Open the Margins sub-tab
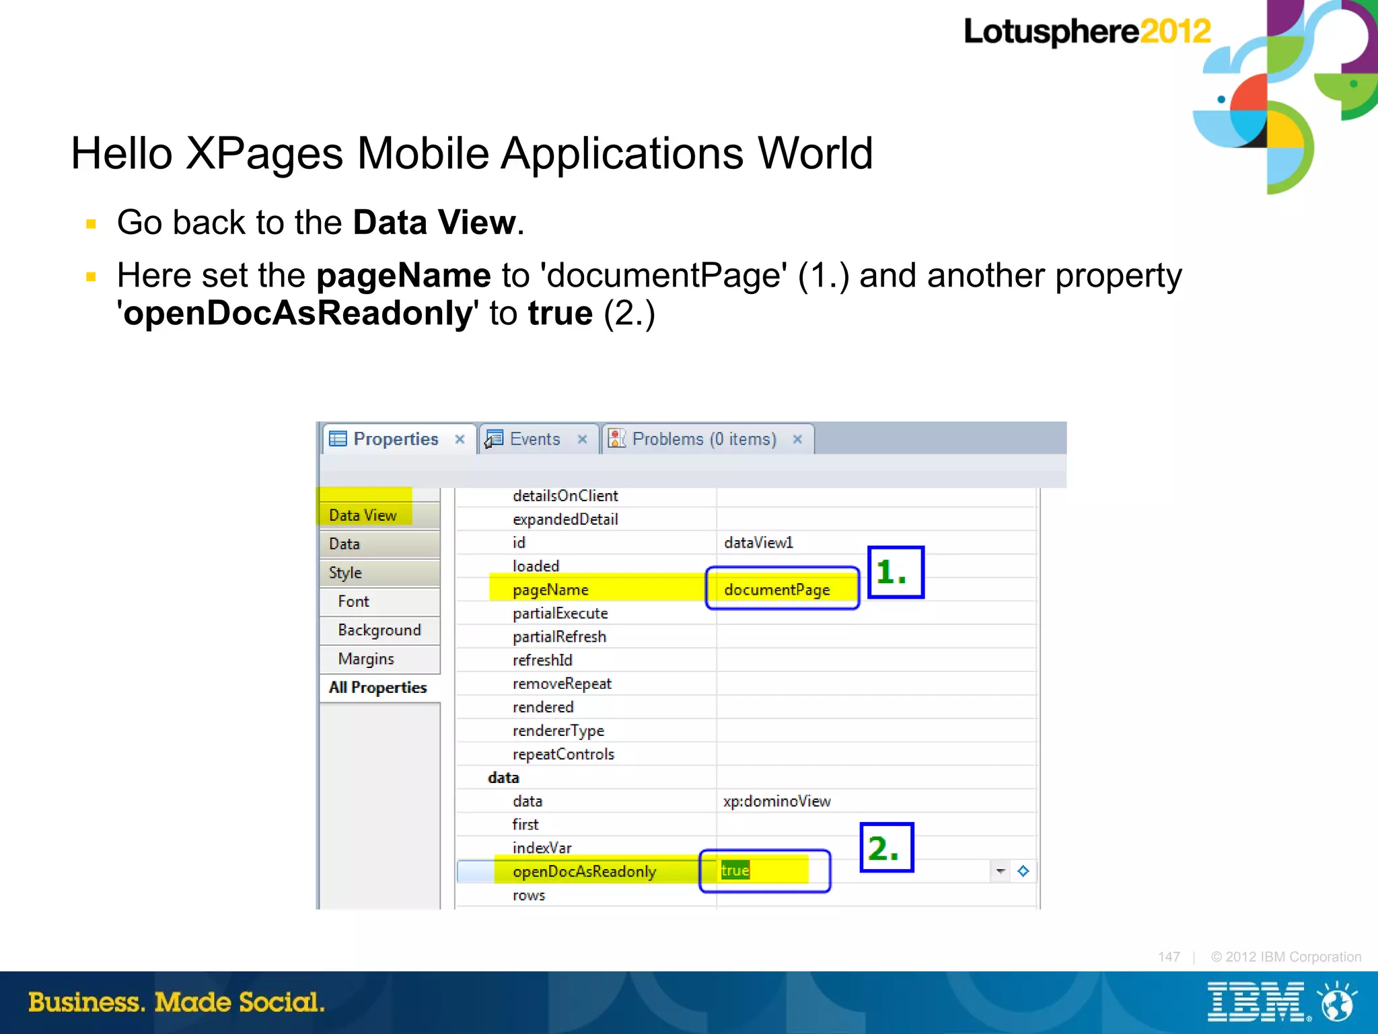Image resolution: width=1378 pixels, height=1034 pixels. click(x=379, y=659)
